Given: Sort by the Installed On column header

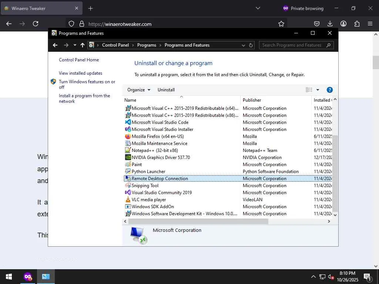Looking at the screenshot, I should (322, 100).
